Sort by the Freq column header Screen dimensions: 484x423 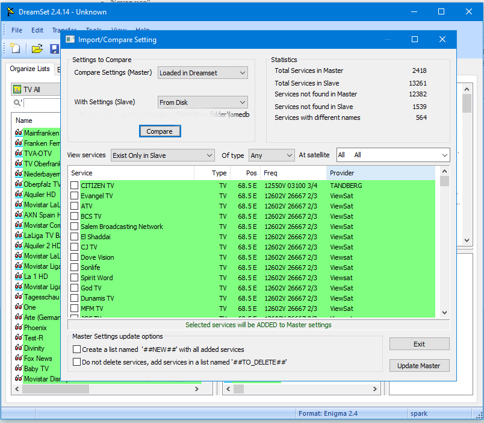(x=294, y=173)
